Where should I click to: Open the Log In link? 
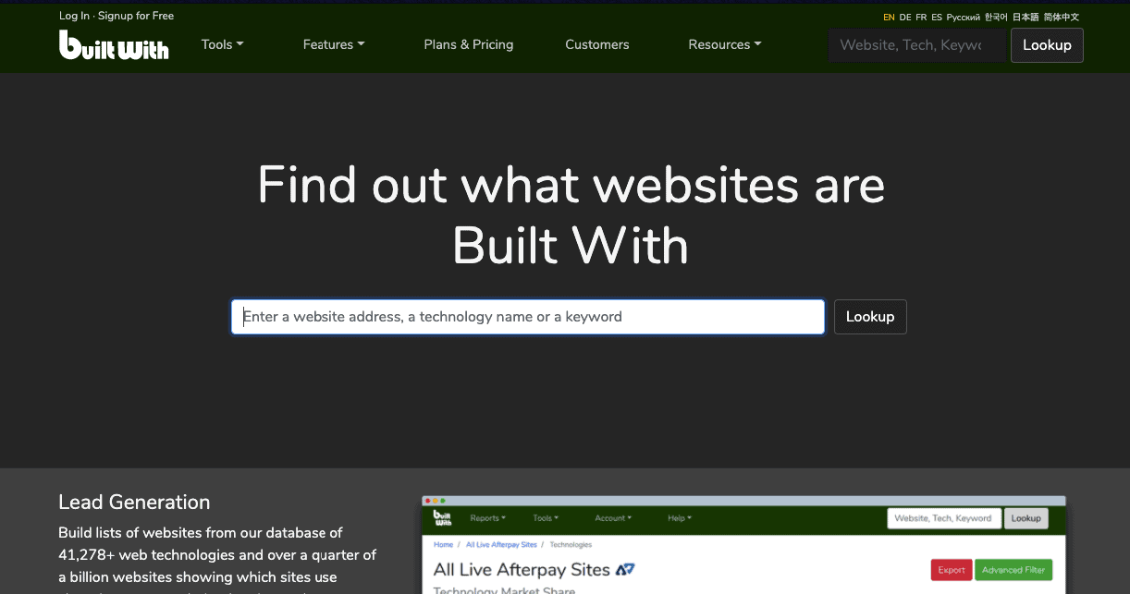point(74,16)
